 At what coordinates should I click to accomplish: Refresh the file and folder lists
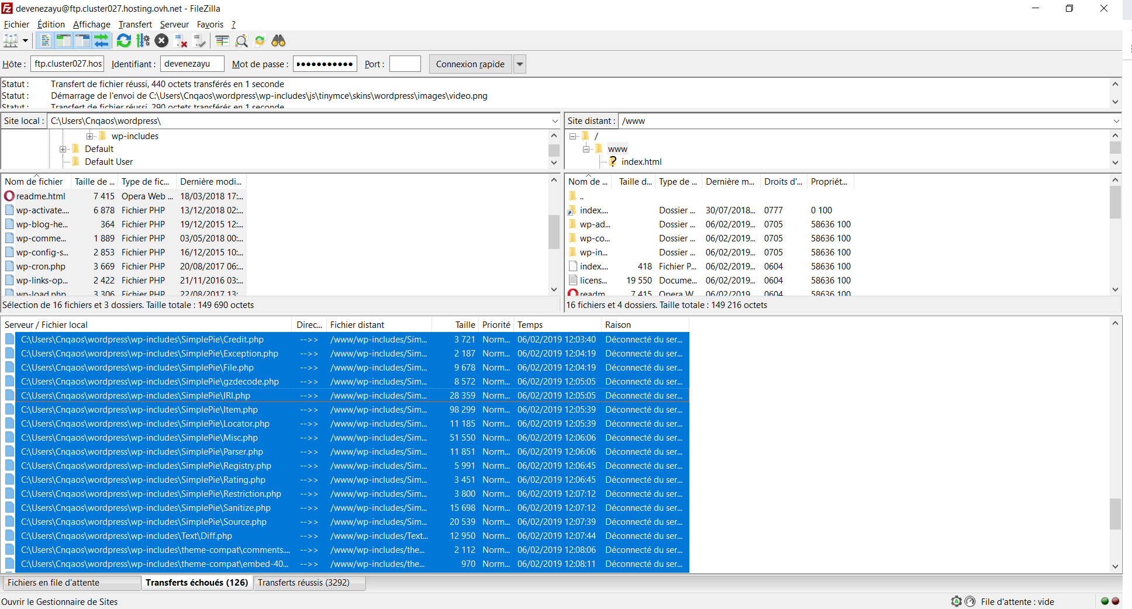(x=124, y=41)
